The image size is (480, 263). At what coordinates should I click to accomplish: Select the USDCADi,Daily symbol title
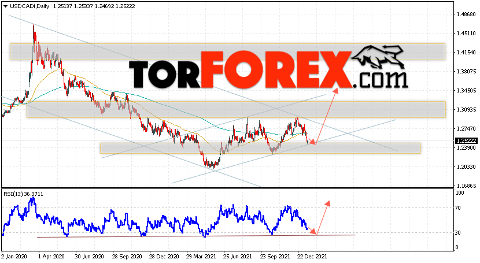point(29,6)
